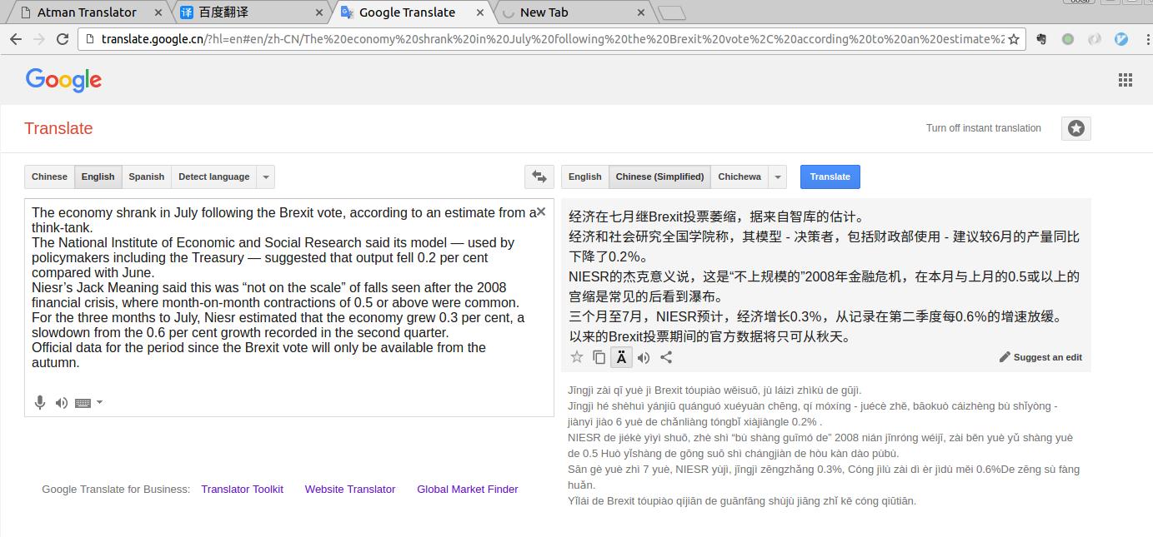Select the Google Translate browser tab
The width and height of the screenshot is (1153, 537).
[407, 12]
